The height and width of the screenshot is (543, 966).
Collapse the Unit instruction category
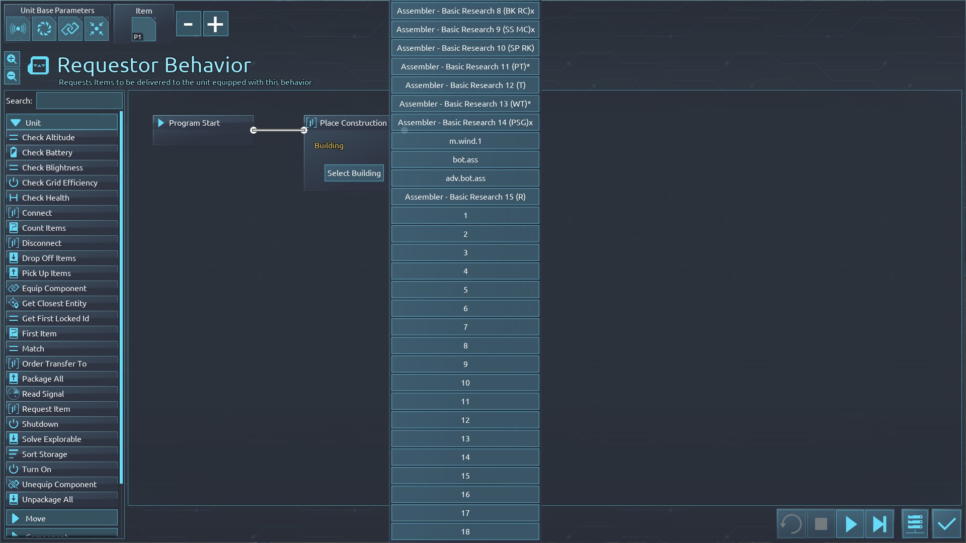(x=61, y=122)
